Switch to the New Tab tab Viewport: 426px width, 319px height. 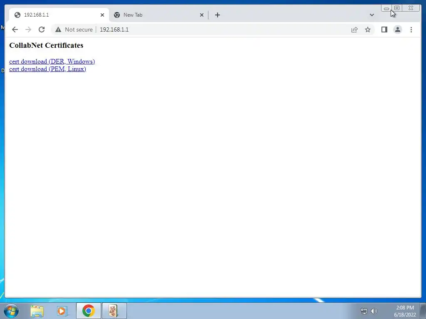[159, 15]
